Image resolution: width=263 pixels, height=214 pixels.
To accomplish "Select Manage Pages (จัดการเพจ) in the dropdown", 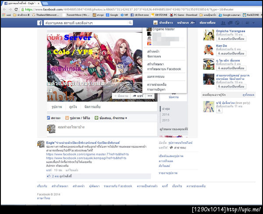I will pyautogui.click(x=154, y=56).
